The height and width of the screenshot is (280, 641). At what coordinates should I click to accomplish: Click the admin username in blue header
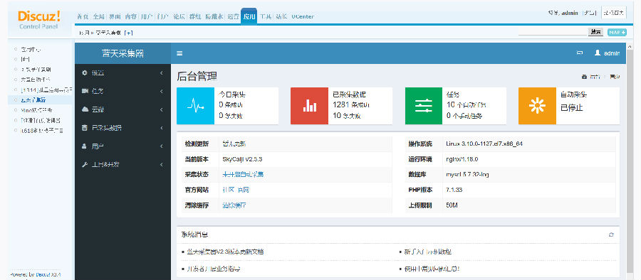[612, 53]
